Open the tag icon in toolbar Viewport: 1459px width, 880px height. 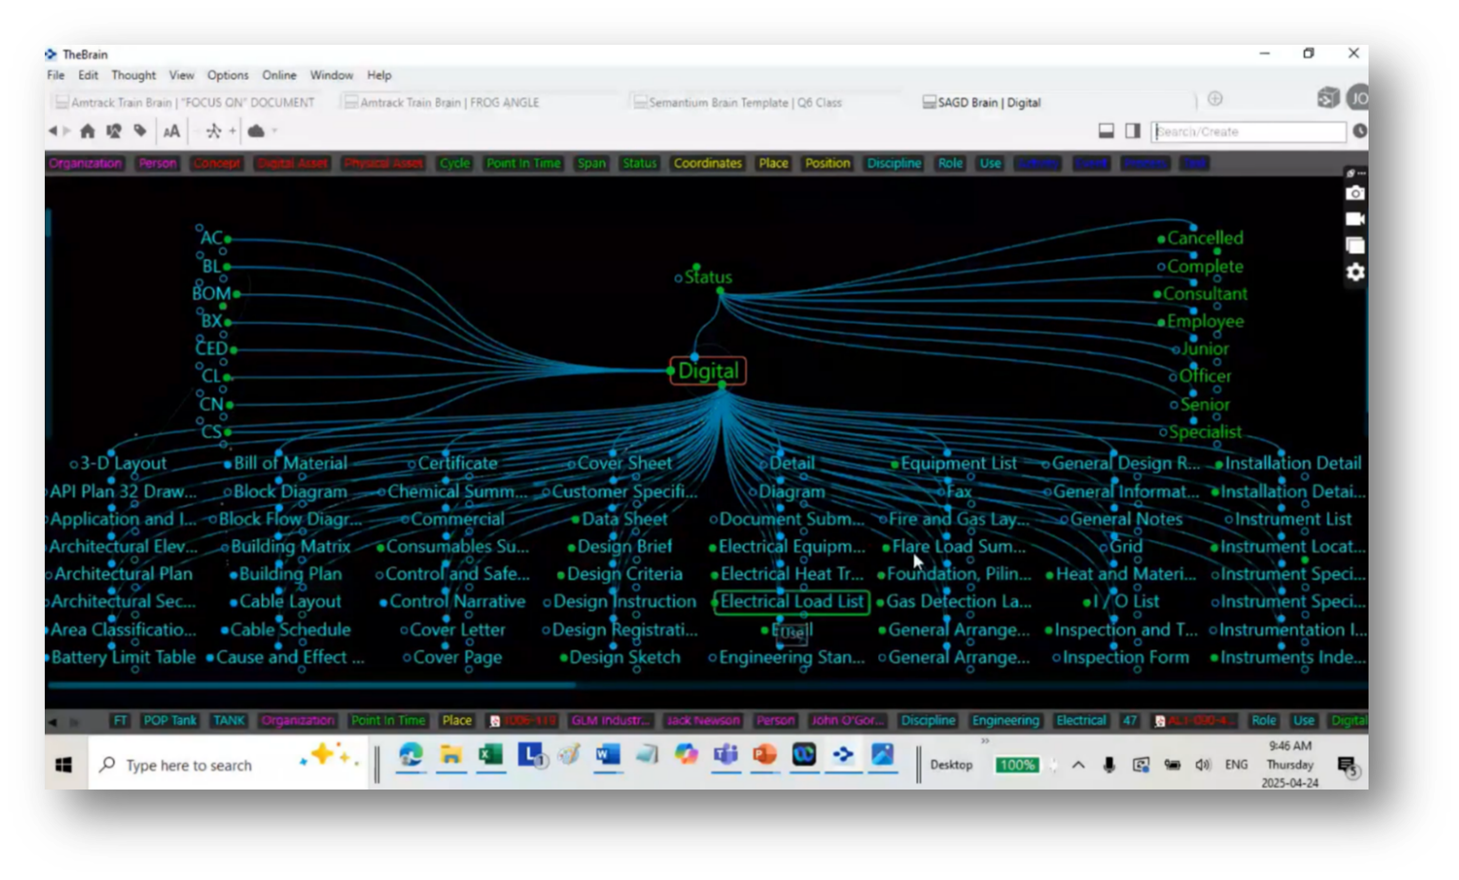[x=140, y=131]
